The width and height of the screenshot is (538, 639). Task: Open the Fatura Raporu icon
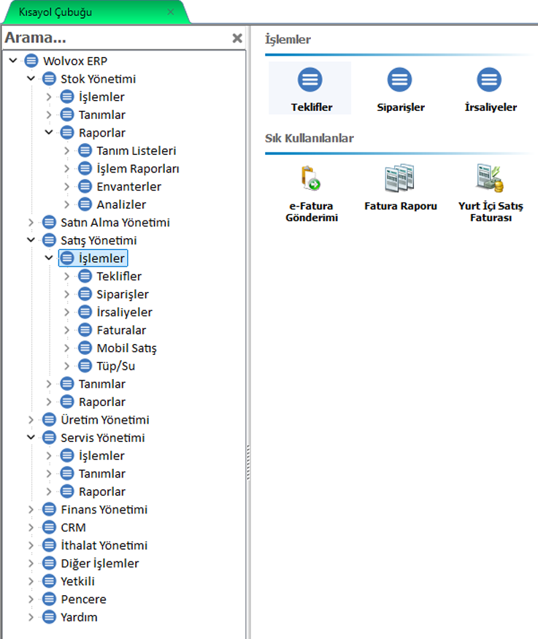pos(400,178)
